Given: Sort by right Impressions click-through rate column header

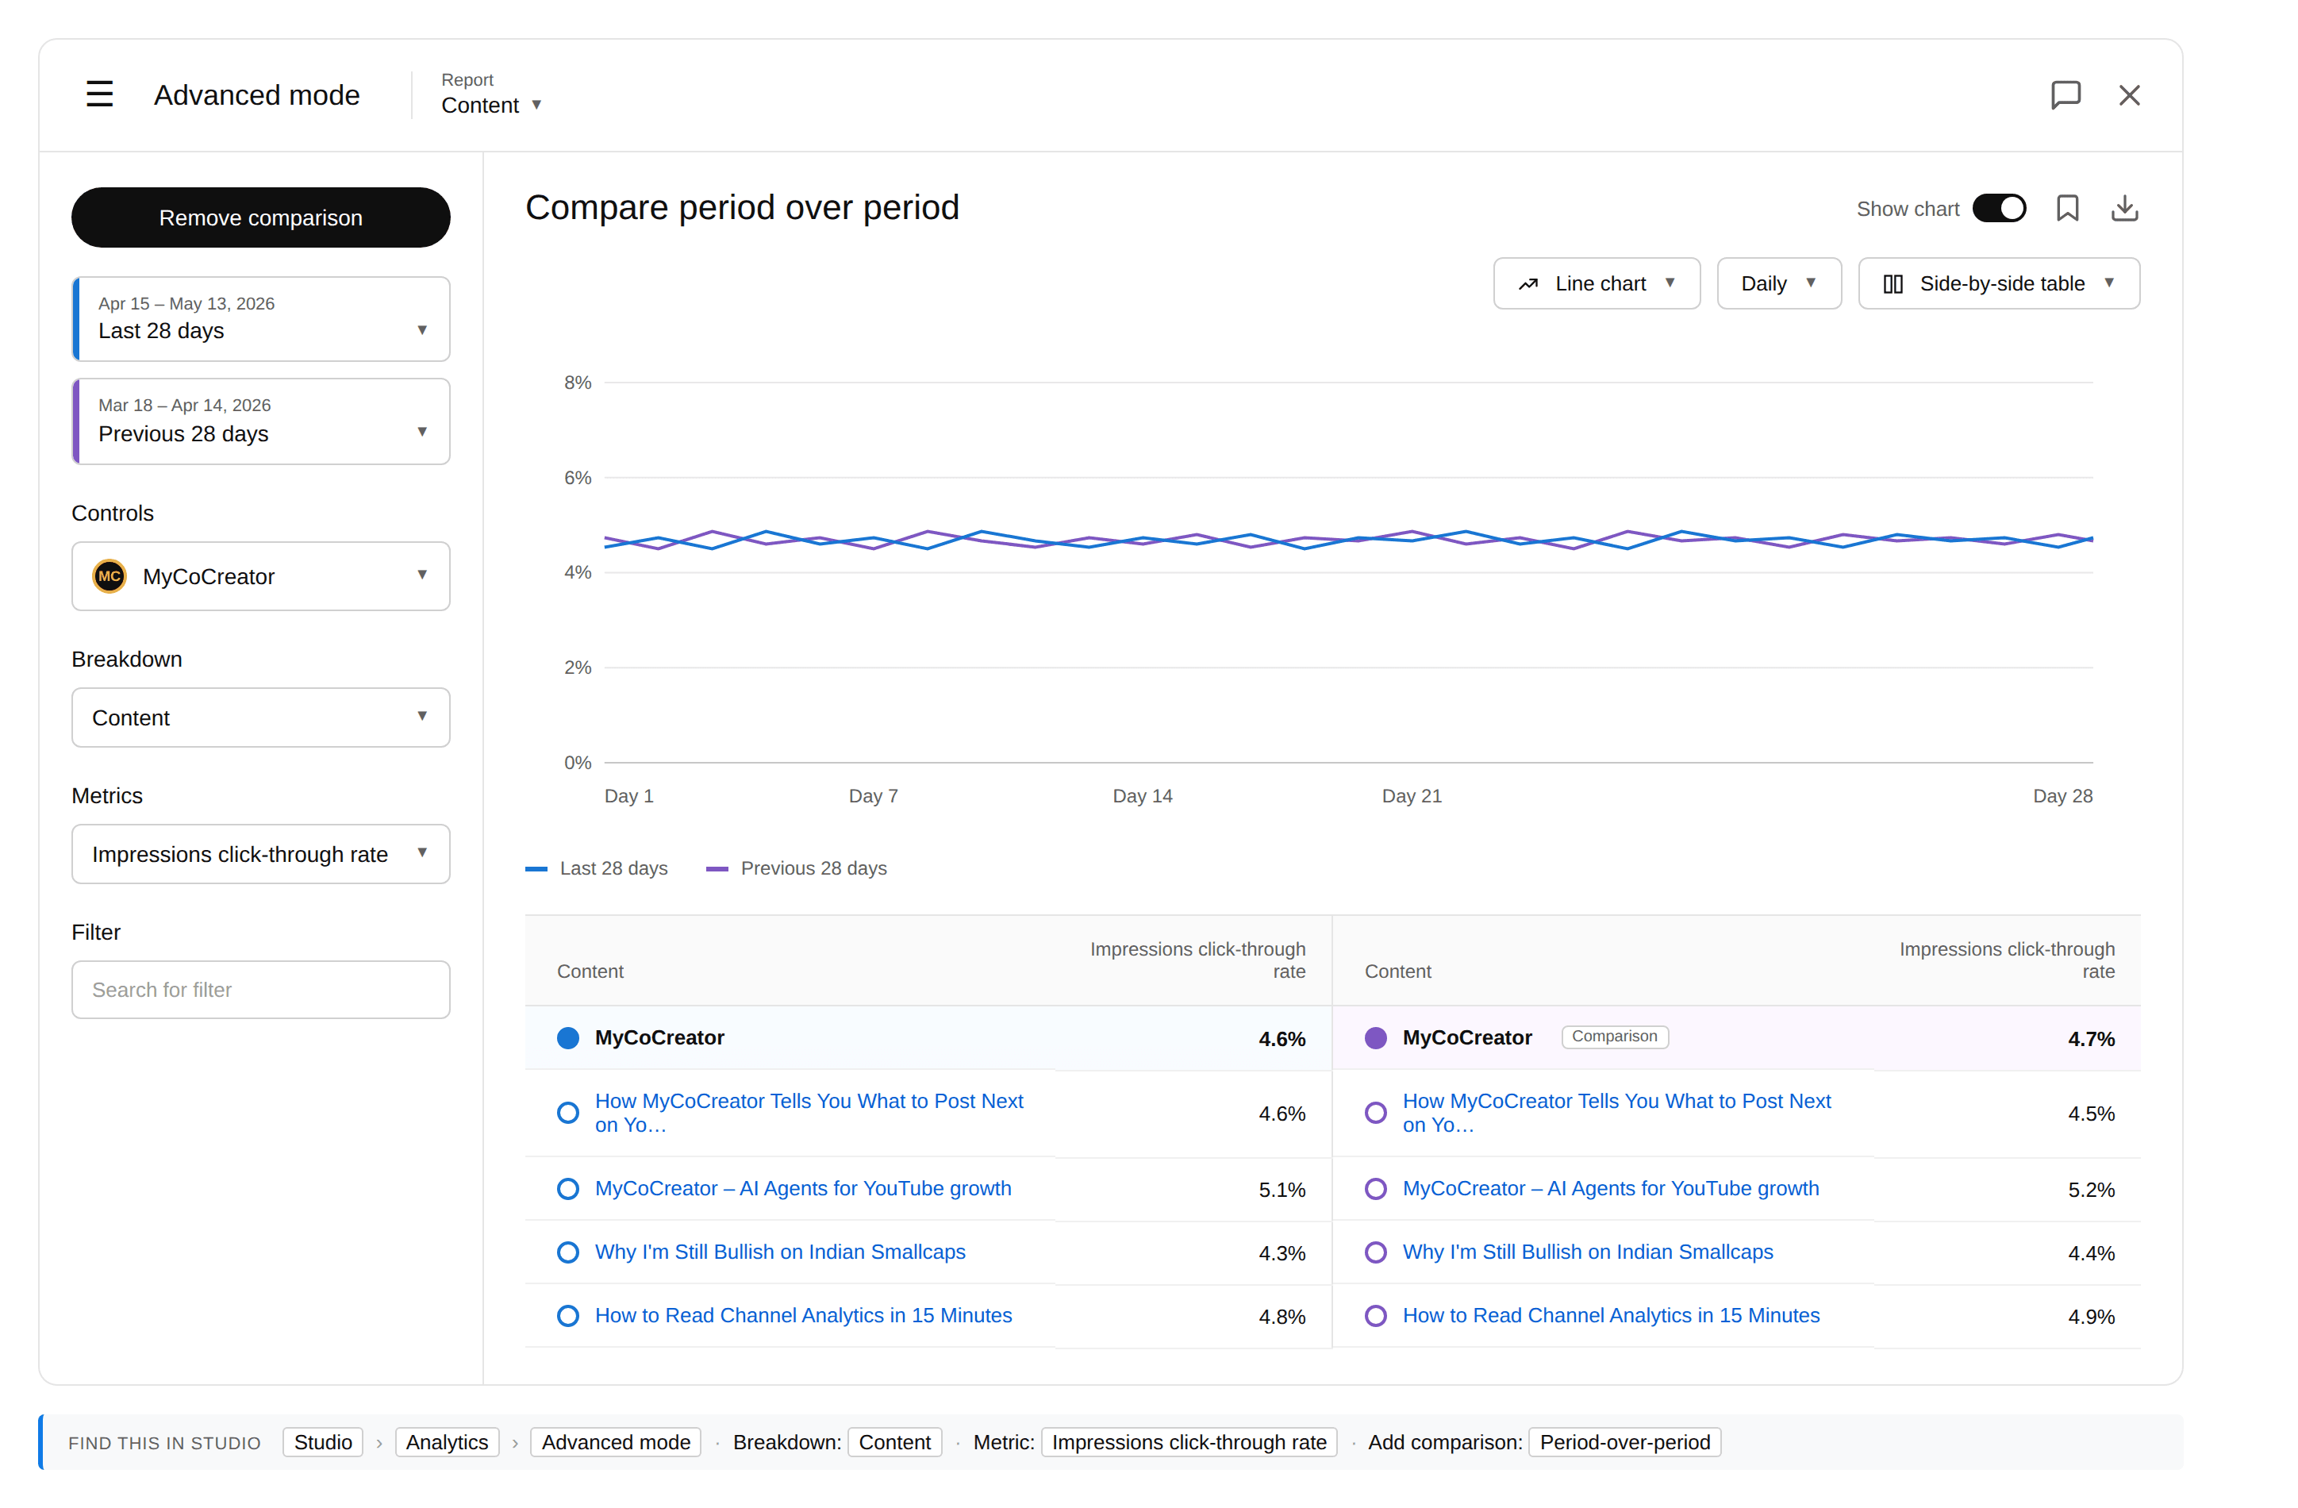Looking at the screenshot, I should point(2007,960).
